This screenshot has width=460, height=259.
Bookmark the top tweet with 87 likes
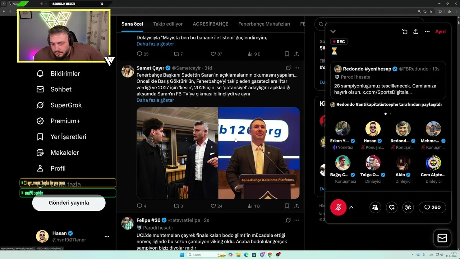[287, 54]
